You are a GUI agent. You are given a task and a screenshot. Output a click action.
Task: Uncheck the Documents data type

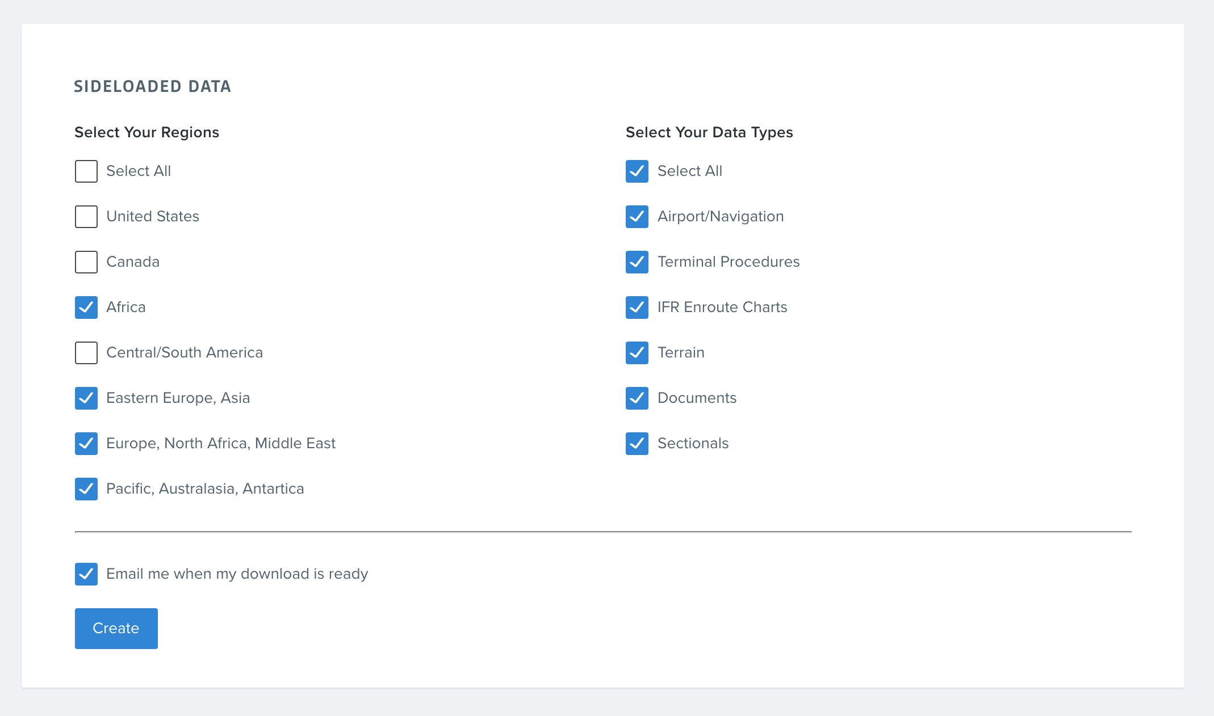637,398
